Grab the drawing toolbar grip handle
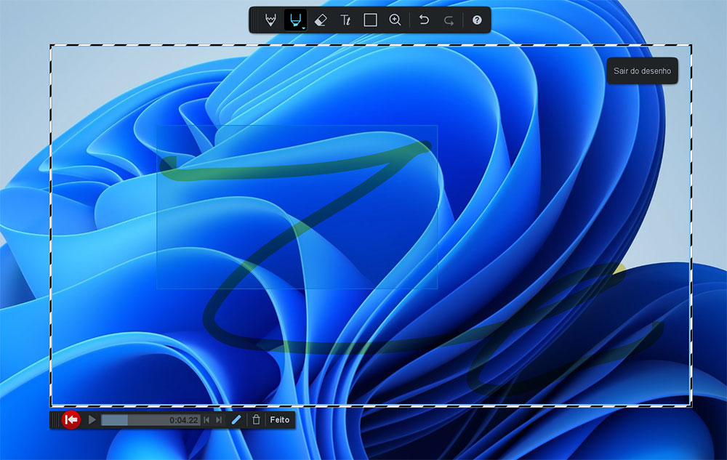Screen dimensions: 727x460 (254, 20)
